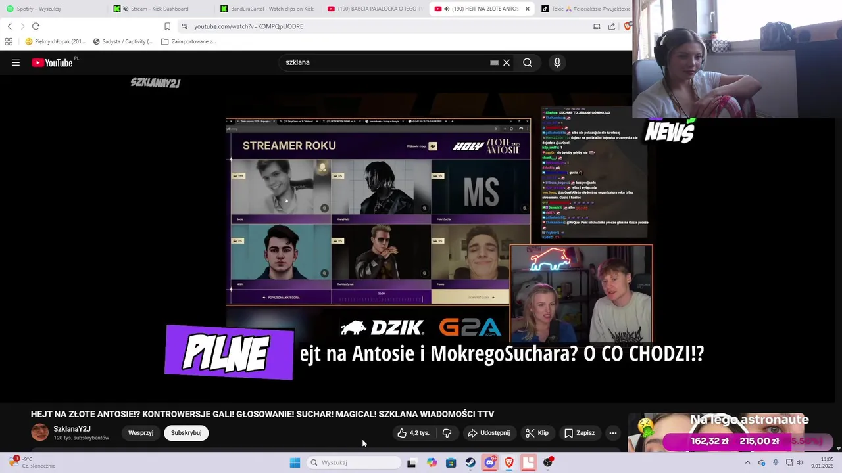The image size is (842, 473).
Task: Open Piękny chłopak bookmark
Action: point(55,41)
